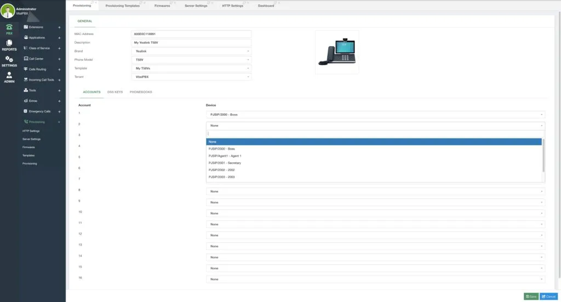Viewport: 561px width, 302px height.
Task: Open the PBX section icon
Action: click(x=9, y=29)
